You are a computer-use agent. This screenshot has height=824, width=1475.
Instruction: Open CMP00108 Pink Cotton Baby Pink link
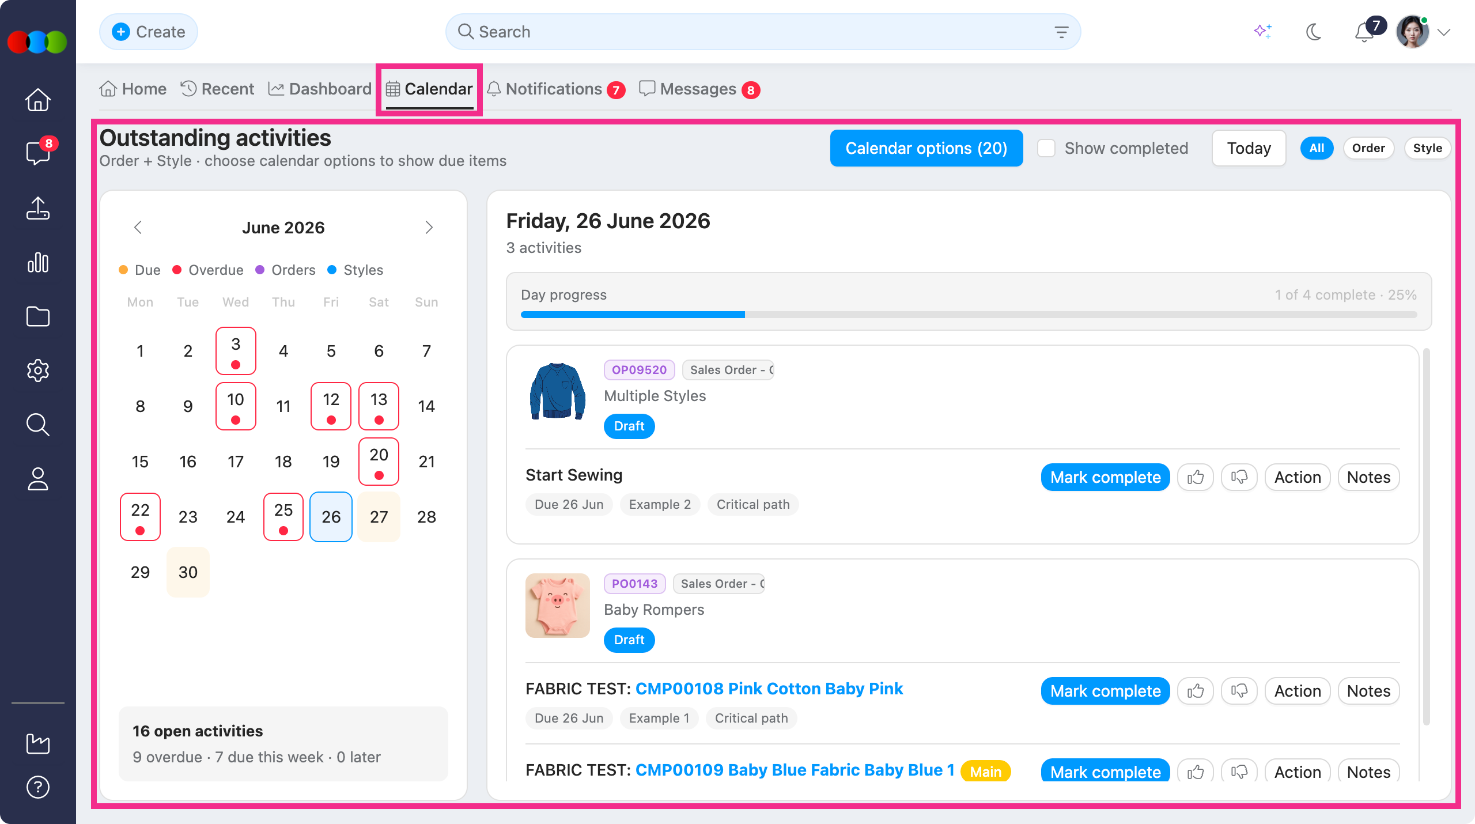coord(769,689)
